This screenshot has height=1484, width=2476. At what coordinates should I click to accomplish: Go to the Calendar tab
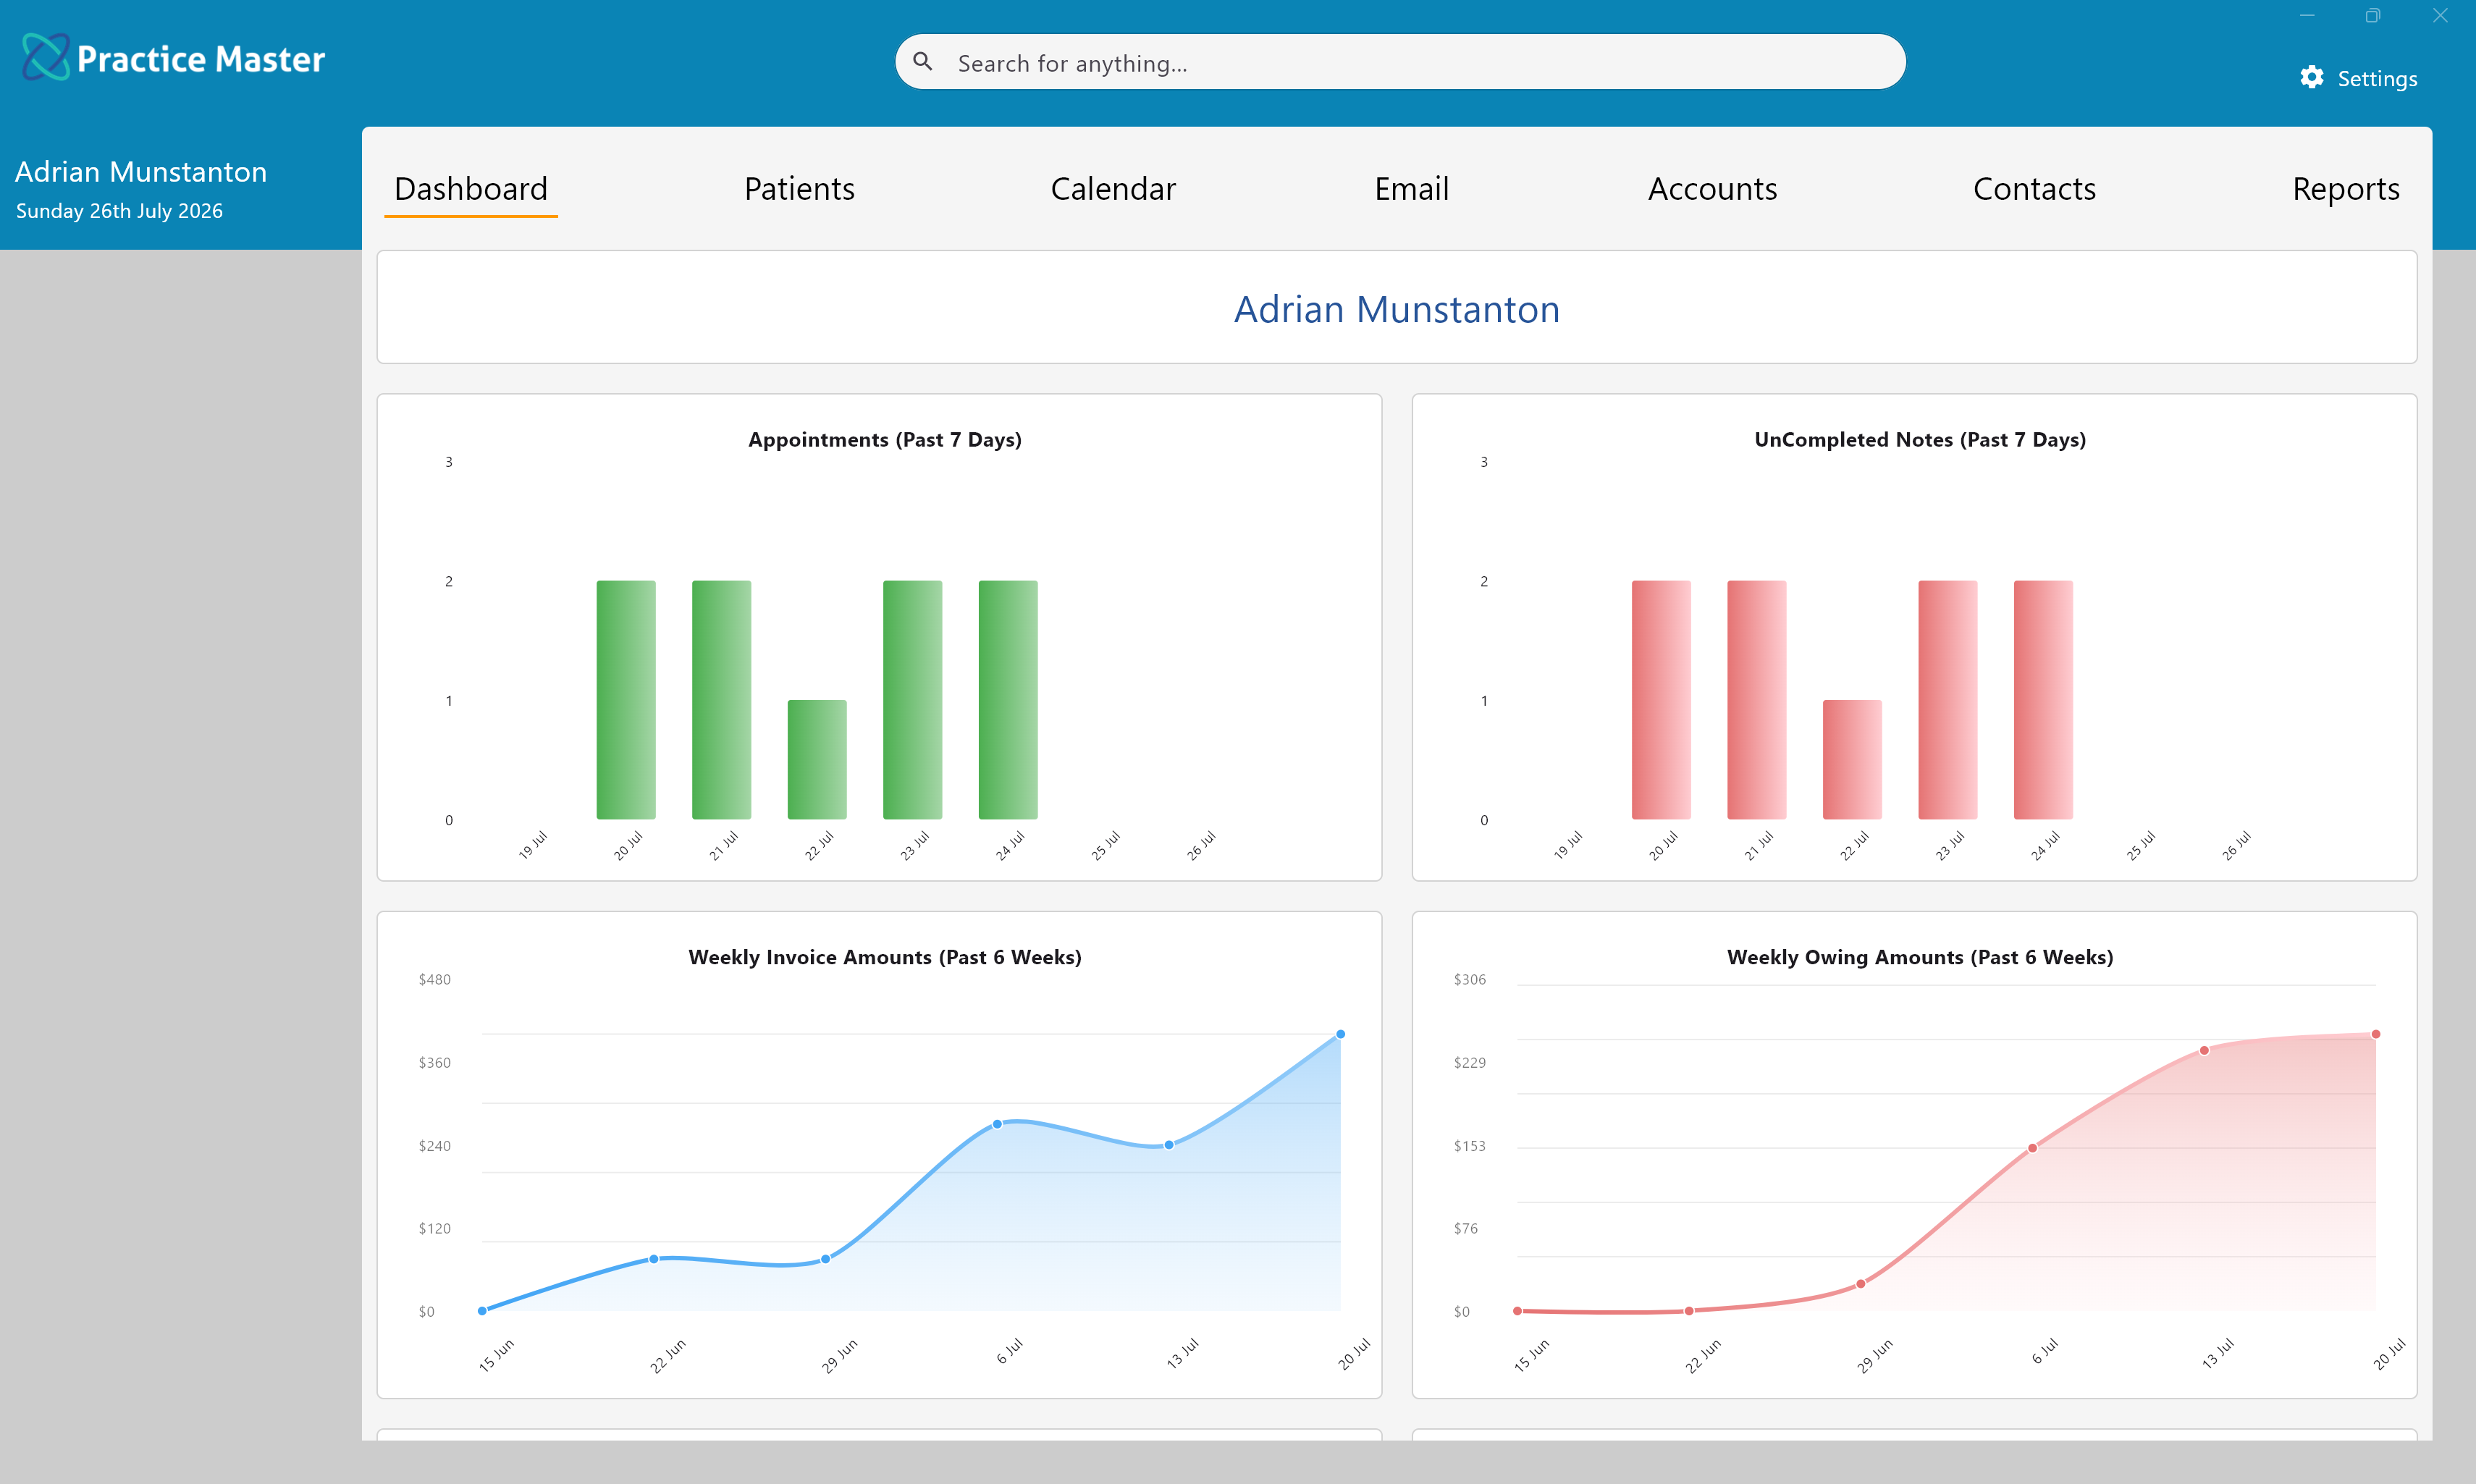[x=1113, y=188]
